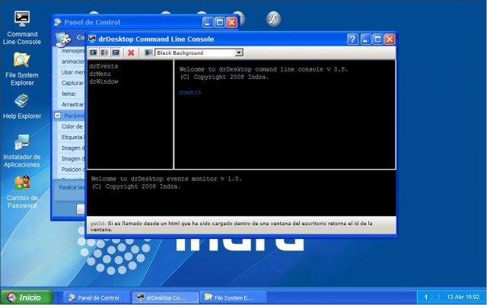This screenshot has width=487, height=305.
Task: Click the getId help description text
Action: (231, 226)
